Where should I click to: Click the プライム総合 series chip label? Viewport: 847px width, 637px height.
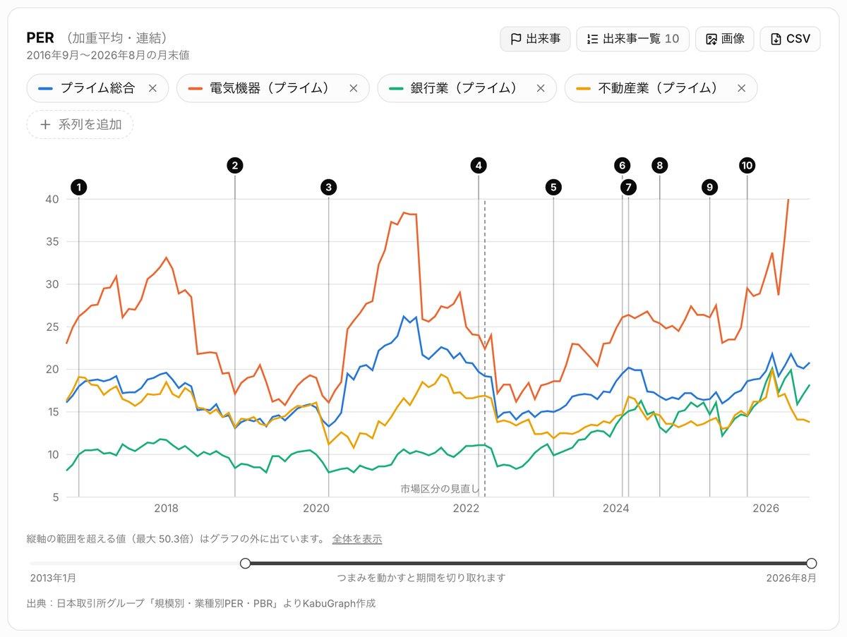(x=97, y=88)
